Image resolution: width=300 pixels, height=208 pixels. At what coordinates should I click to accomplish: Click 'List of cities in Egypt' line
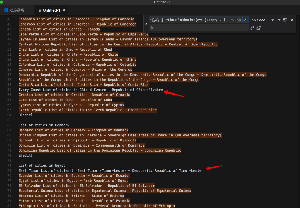click(x=42, y=166)
